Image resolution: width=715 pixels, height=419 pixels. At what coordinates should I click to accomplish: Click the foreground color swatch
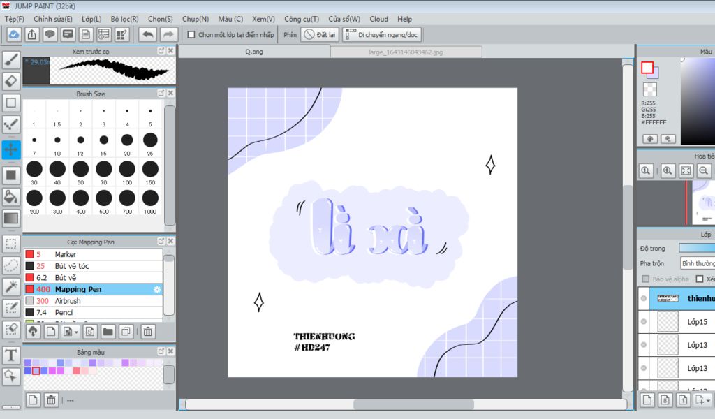tap(647, 68)
